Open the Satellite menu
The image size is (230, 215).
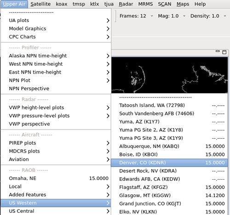(40, 4)
